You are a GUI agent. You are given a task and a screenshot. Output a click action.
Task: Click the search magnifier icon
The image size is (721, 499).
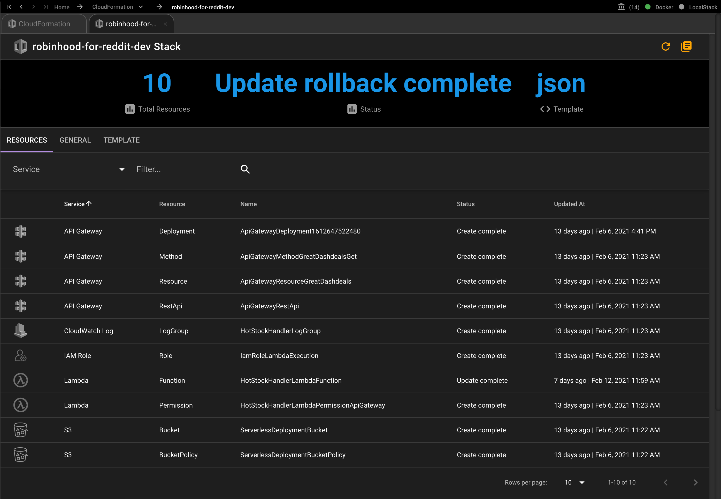[x=245, y=169]
